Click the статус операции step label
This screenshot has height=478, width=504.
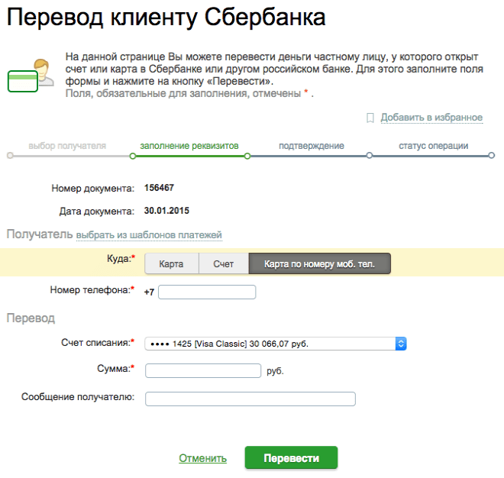434,146
